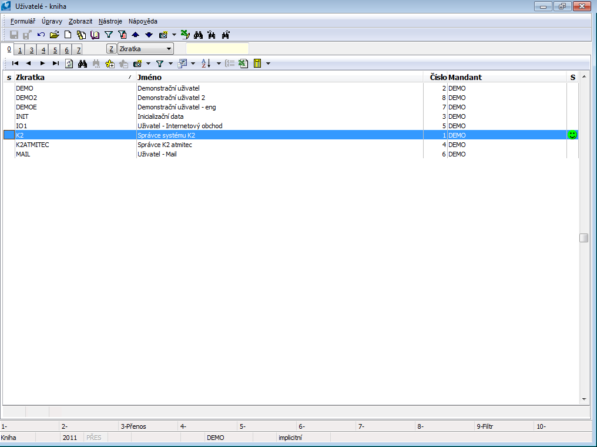Open dropdown arrow beside grid toolbar camera
Viewport: 597px width, 447px height.
tap(149, 64)
